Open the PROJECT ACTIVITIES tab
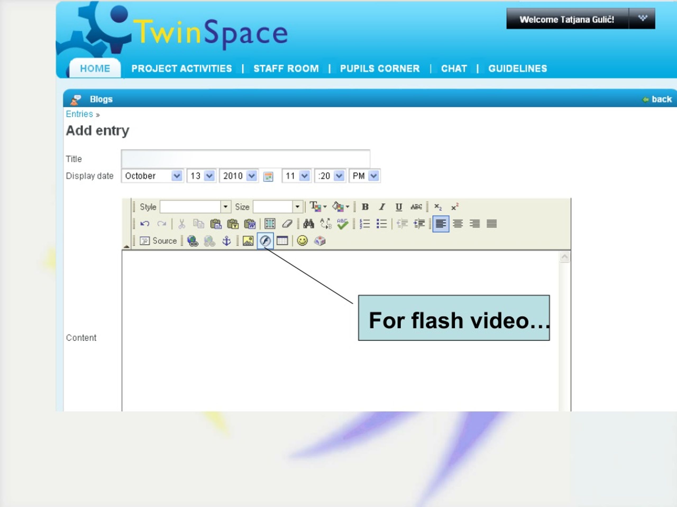This screenshot has width=677, height=507. [x=182, y=68]
